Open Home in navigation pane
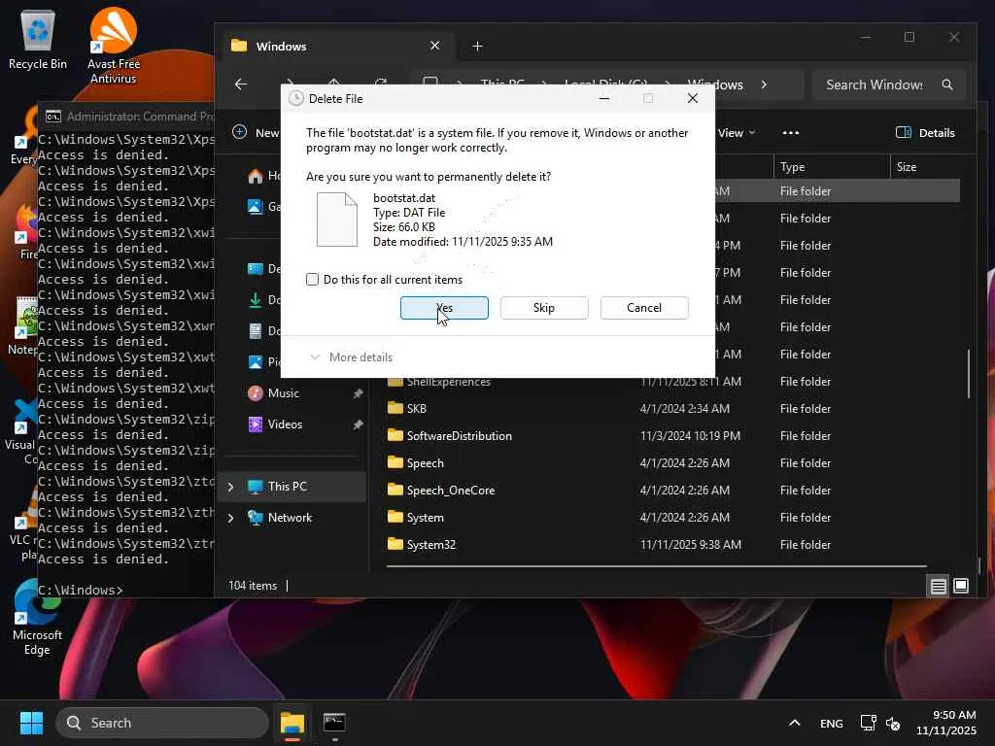This screenshot has height=746, width=995. point(263,176)
